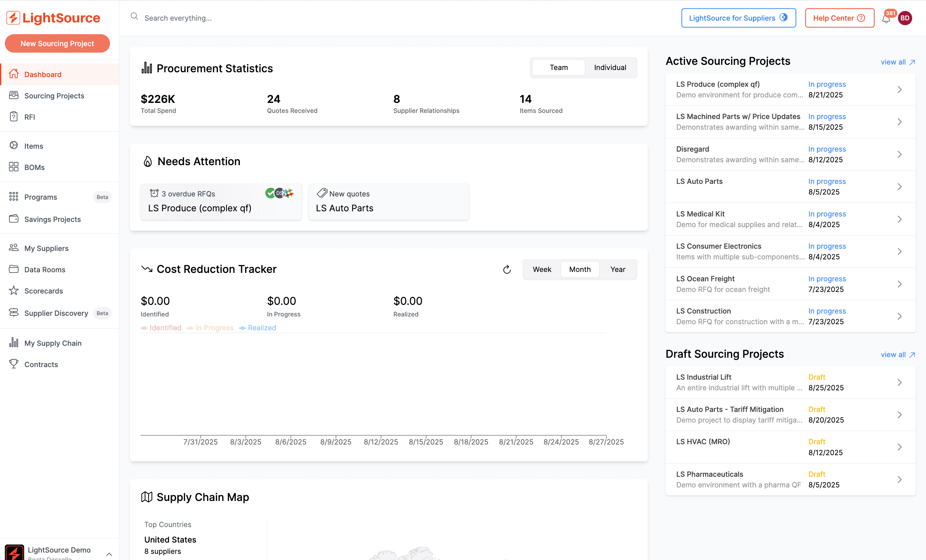Image resolution: width=926 pixels, height=560 pixels.
Task: Start a New Sourcing Project
Action: coord(57,43)
